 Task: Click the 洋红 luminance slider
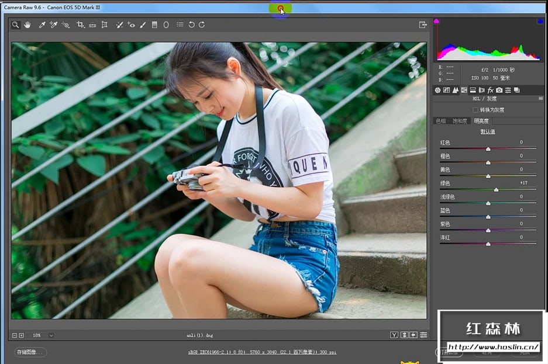488,244
